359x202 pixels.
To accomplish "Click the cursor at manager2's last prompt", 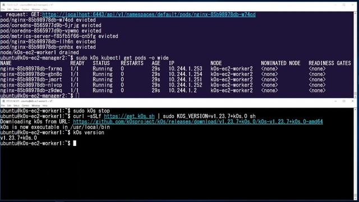I will (77, 95).
